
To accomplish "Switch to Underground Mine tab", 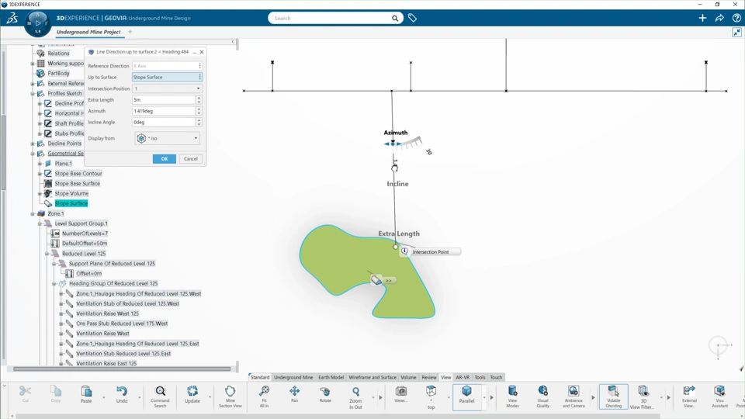I will 293,377.
